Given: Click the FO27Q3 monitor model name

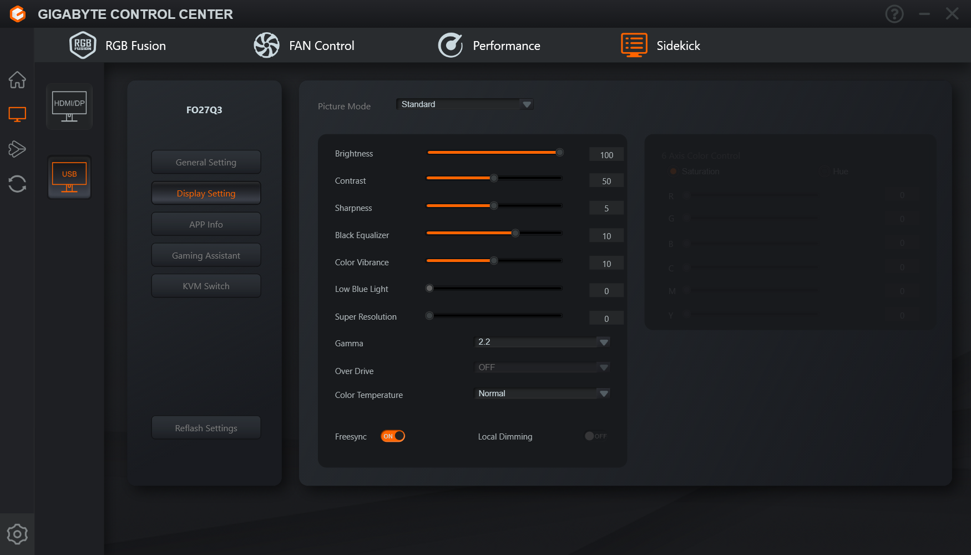Looking at the screenshot, I should [x=204, y=110].
